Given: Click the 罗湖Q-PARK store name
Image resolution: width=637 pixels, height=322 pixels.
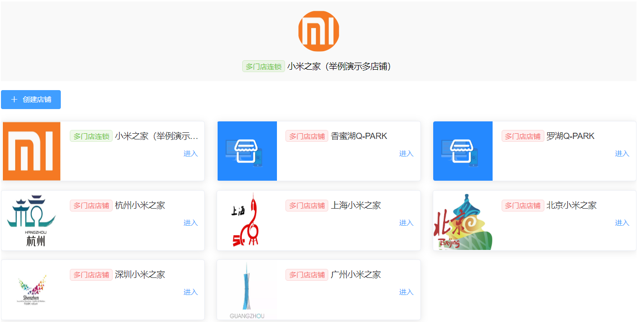Looking at the screenshot, I should [x=570, y=136].
